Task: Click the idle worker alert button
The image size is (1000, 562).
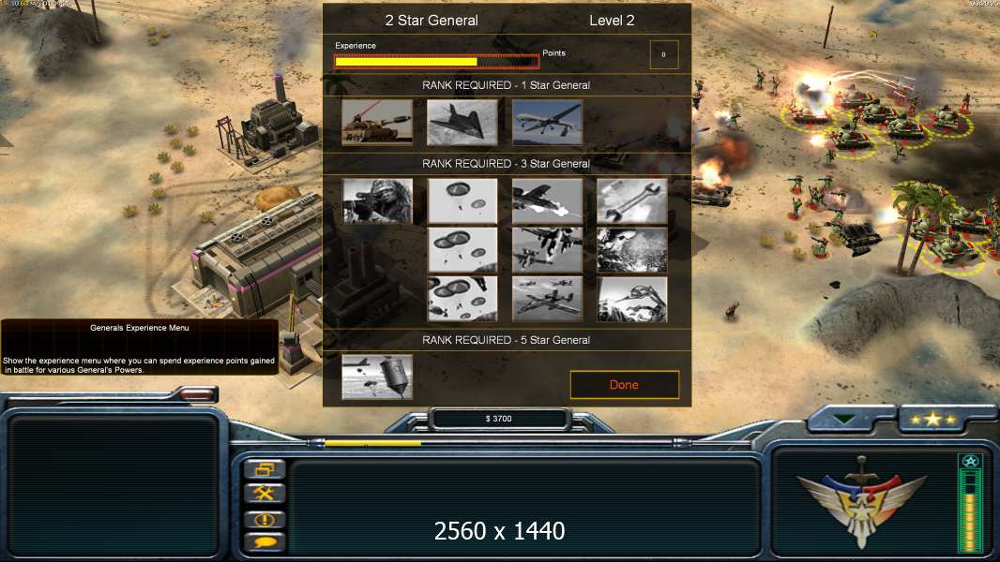Action: 265,519
